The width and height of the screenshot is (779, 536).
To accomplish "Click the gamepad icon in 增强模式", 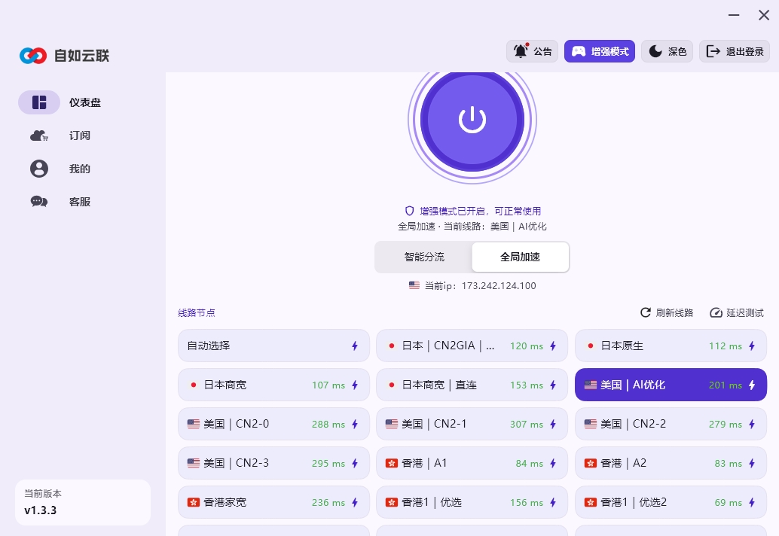I will coord(579,51).
